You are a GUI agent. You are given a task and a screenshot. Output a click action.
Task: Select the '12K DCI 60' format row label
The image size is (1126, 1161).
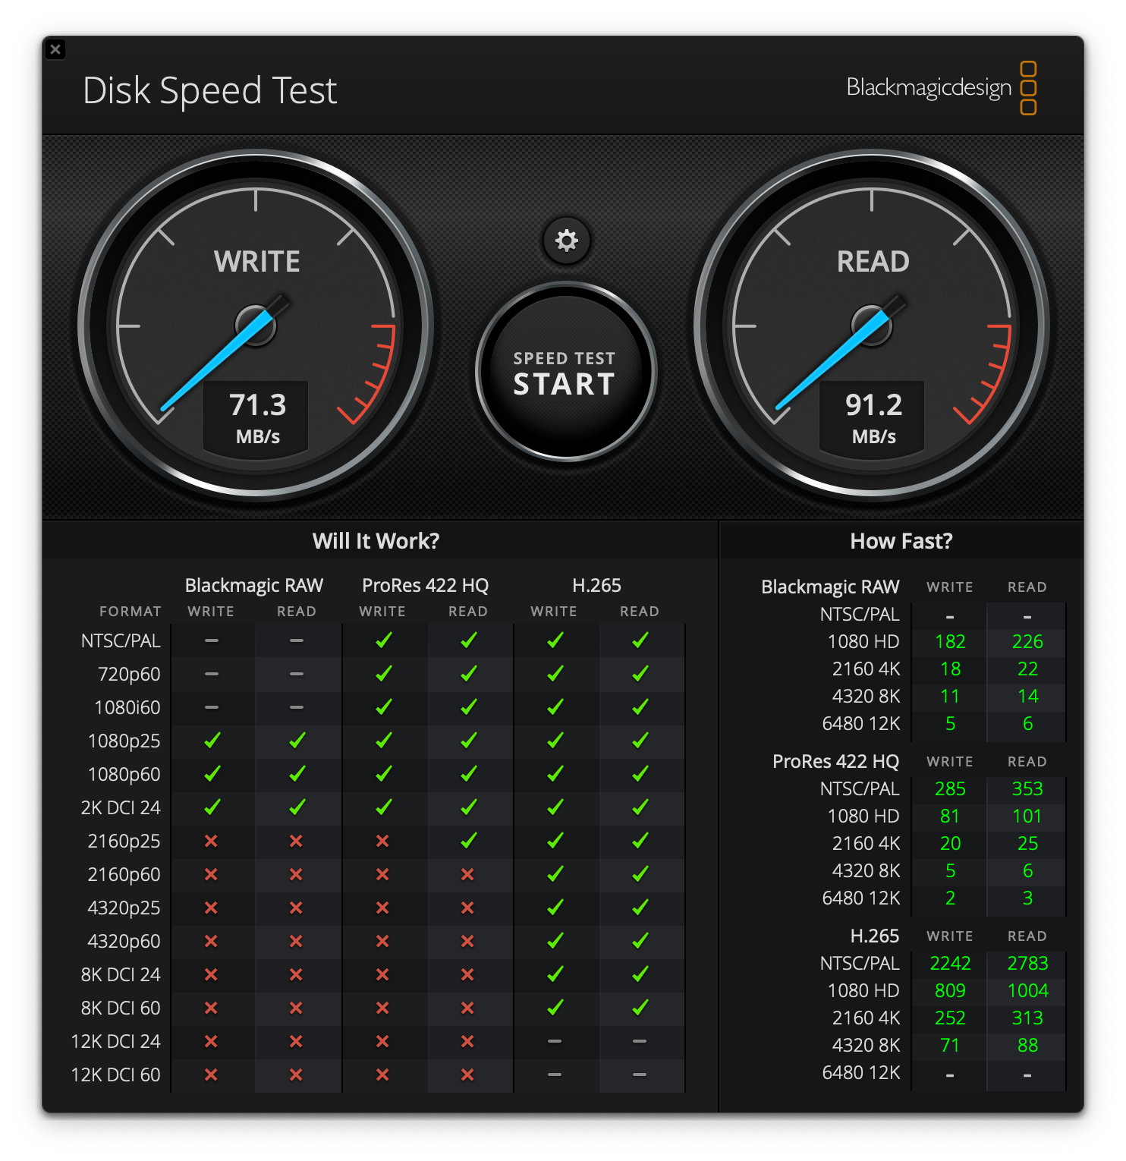click(x=115, y=1074)
